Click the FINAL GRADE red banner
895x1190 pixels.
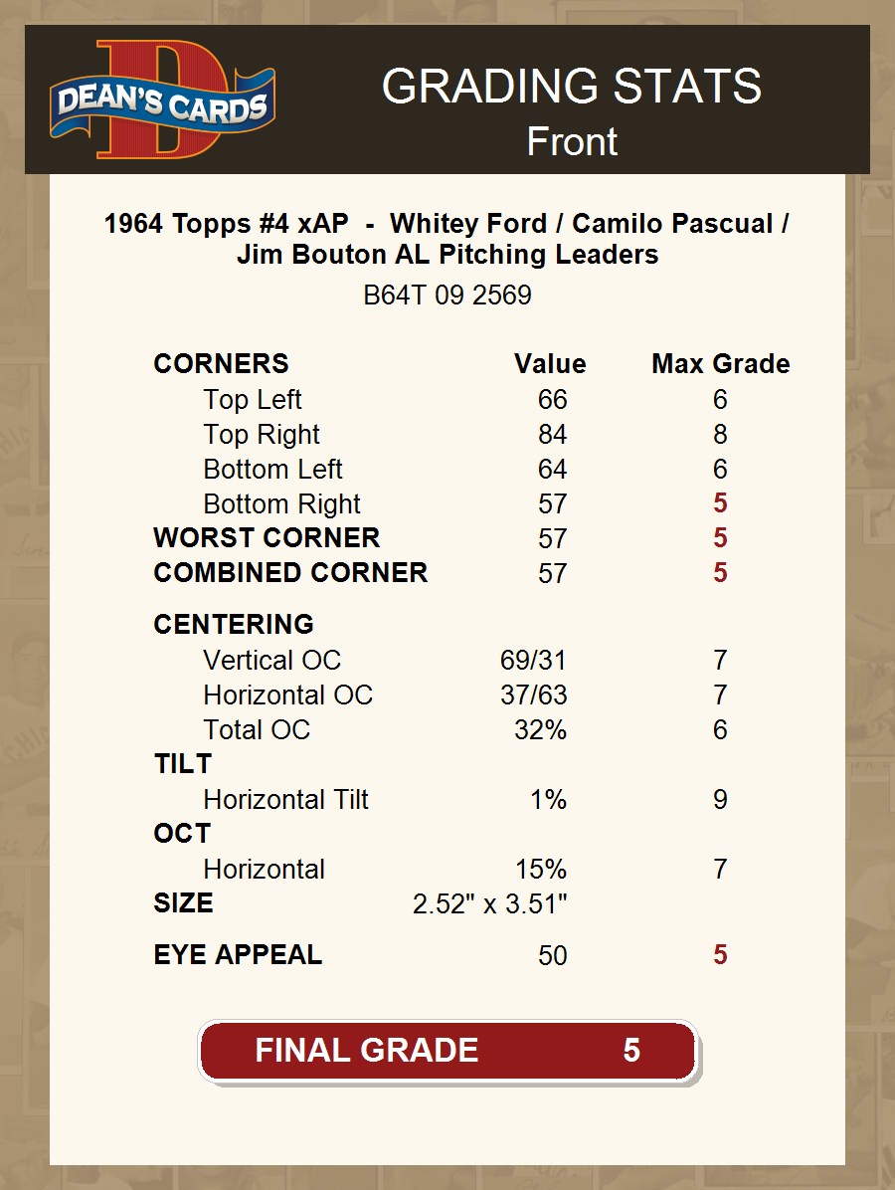447,1051
